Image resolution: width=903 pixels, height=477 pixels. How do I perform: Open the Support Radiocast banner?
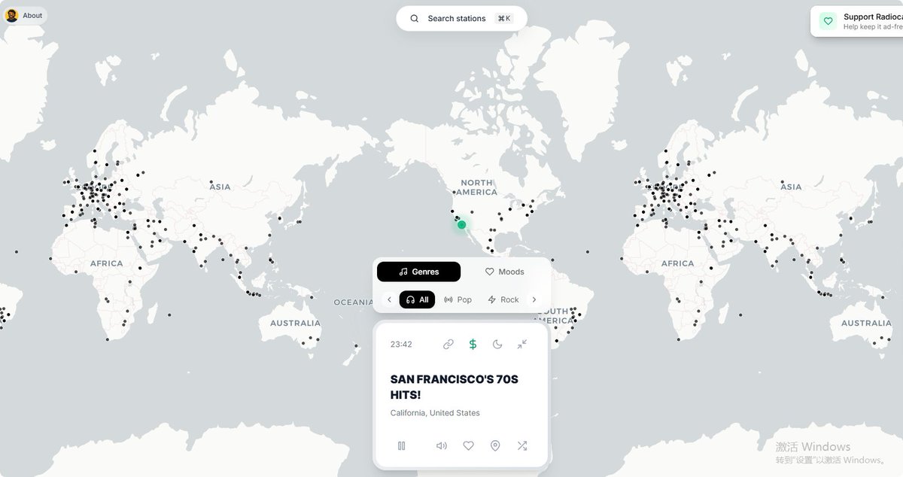[x=857, y=21]
